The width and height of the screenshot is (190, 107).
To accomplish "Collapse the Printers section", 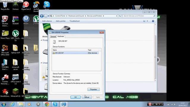I will [41, 40].
